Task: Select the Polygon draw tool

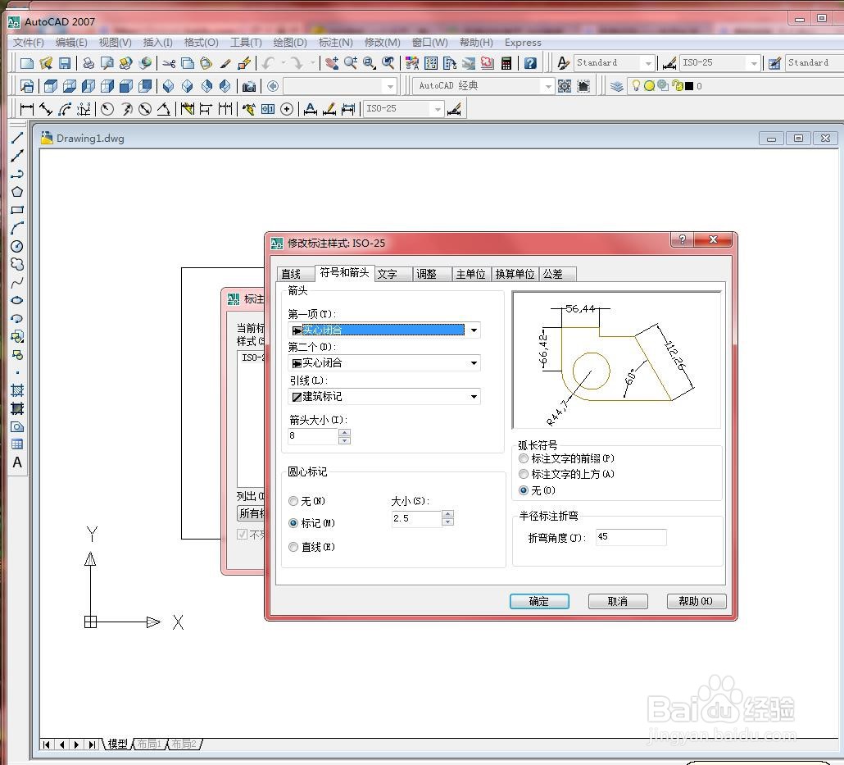Action: pyautogui.click(x=17, y=192)
